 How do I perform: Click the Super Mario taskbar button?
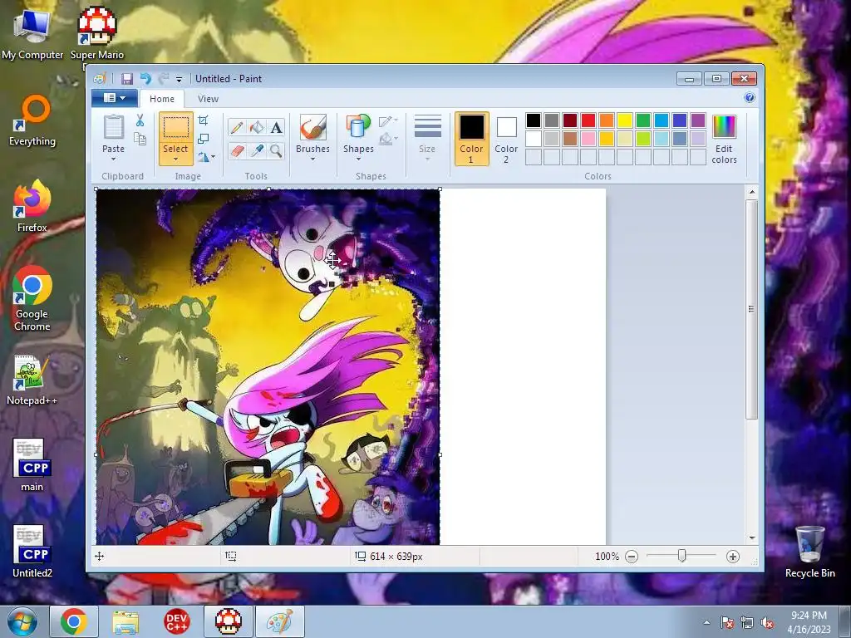[229, 621]
